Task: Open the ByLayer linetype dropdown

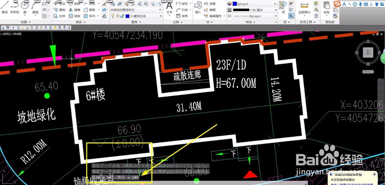Action: click(x=254, y=16)
